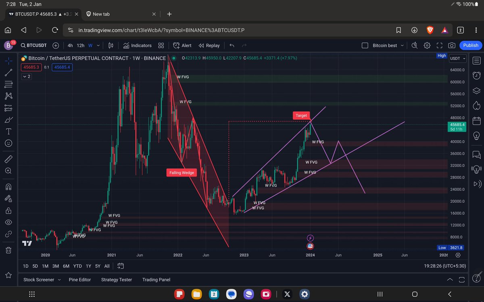Start bar Replay mode
Viewport: 484px width, 302px height.
(x=209, y=46)
